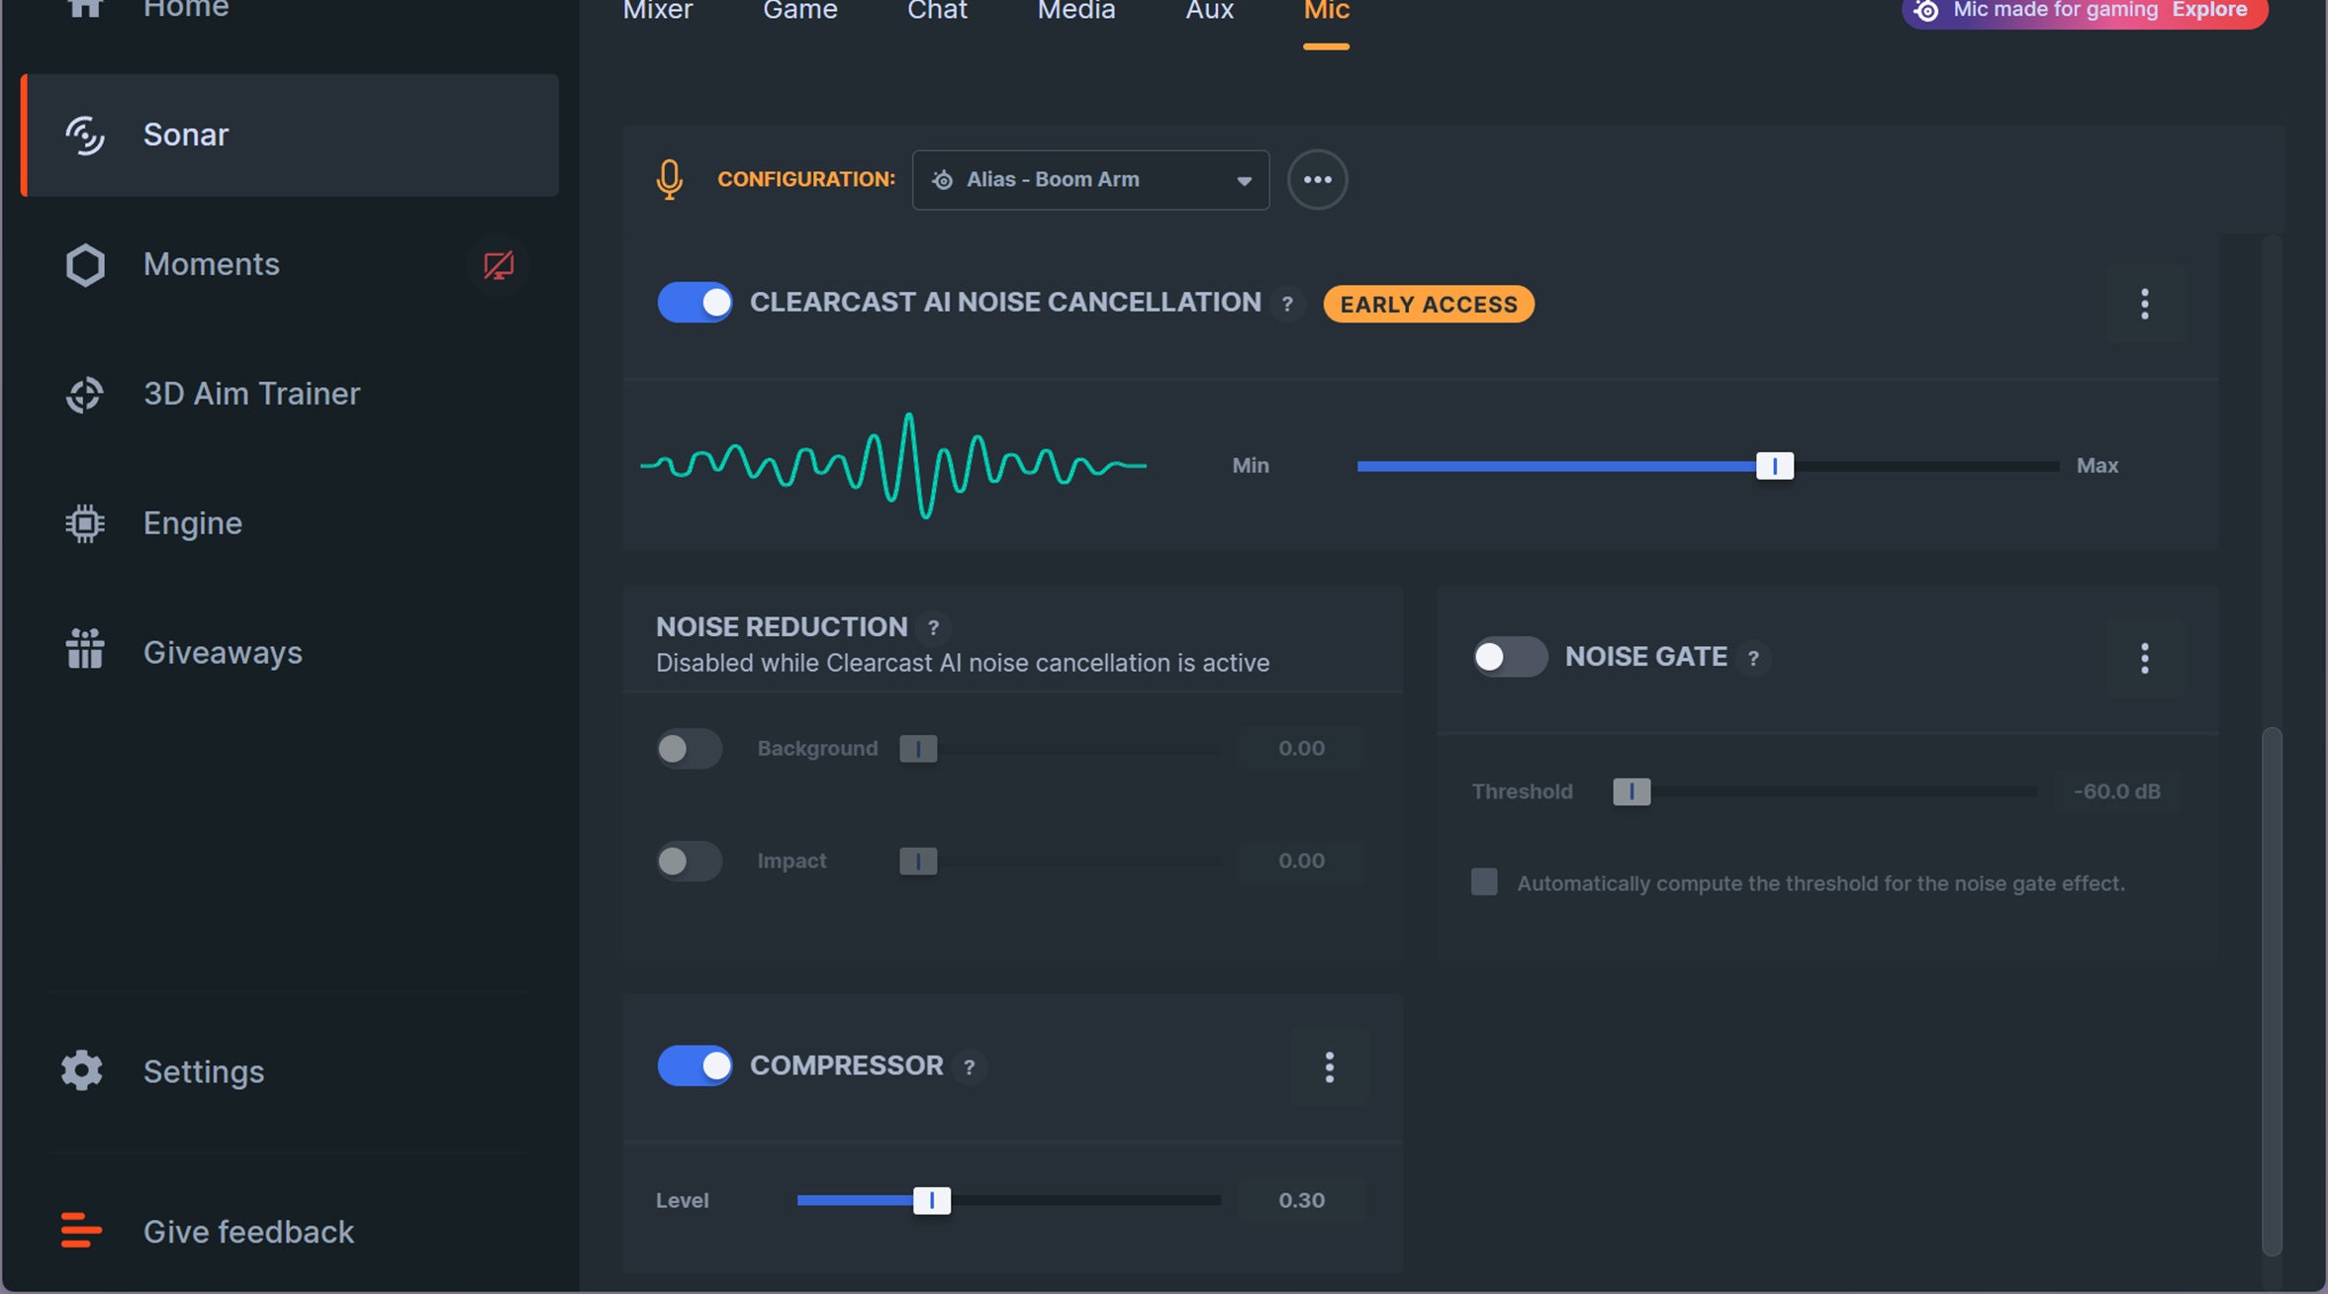Click Explore in the mic banner
Viewport: 2328px width, 1294px height.
coord(2209,11)
